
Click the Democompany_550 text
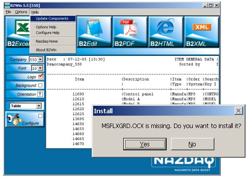pyautogui.click(x=64, y=64)
